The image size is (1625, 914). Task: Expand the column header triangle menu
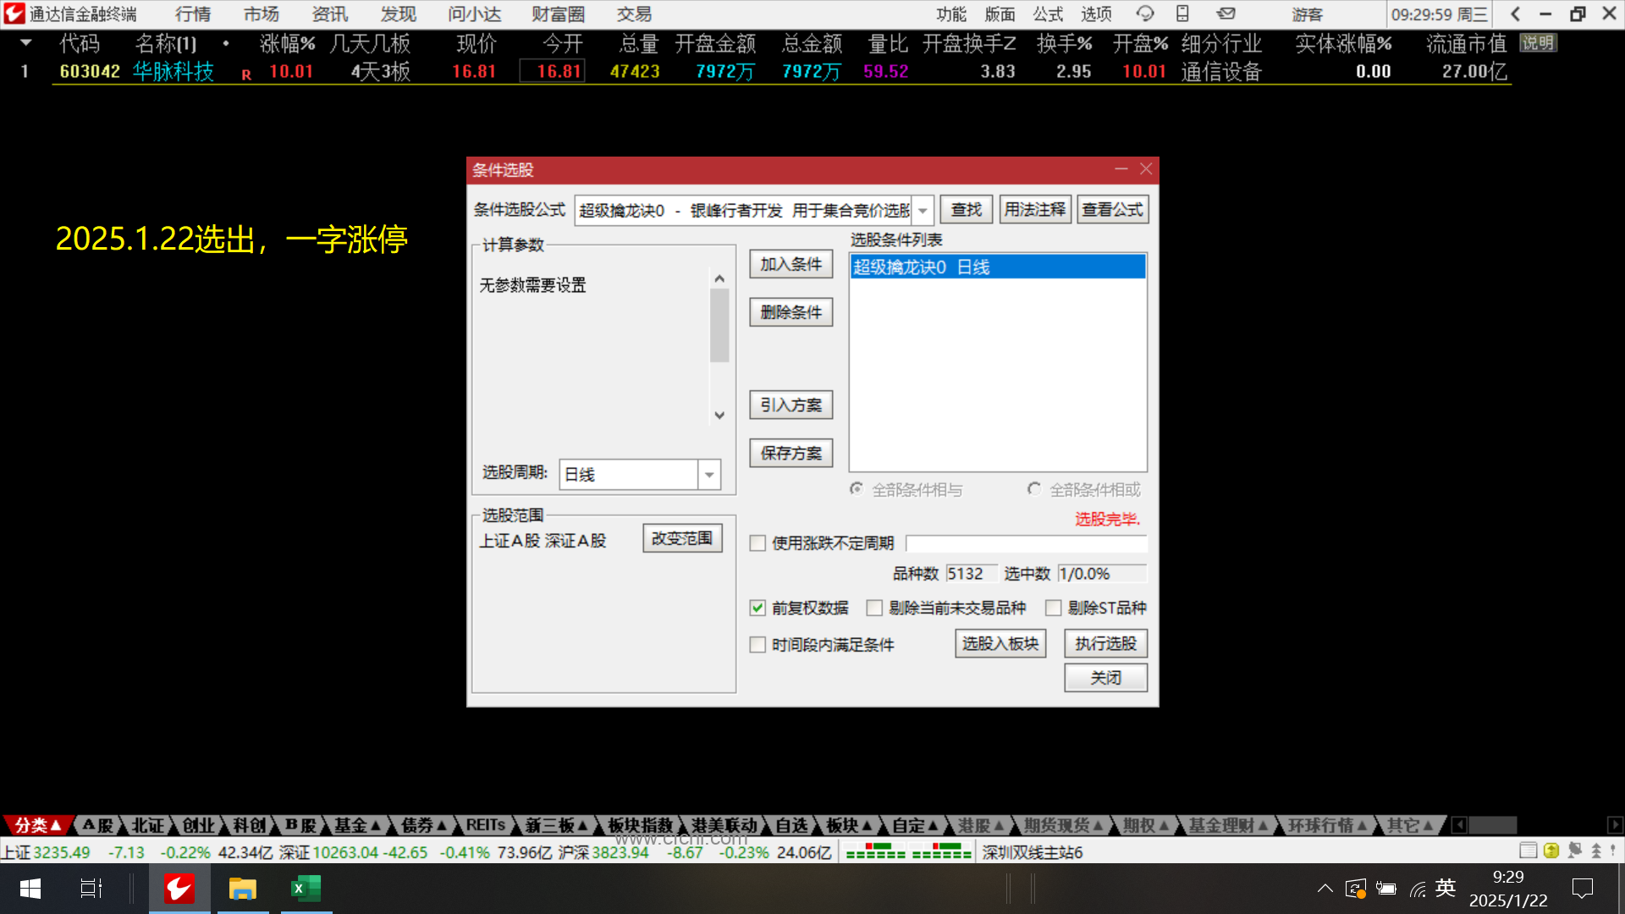[26, 42]
